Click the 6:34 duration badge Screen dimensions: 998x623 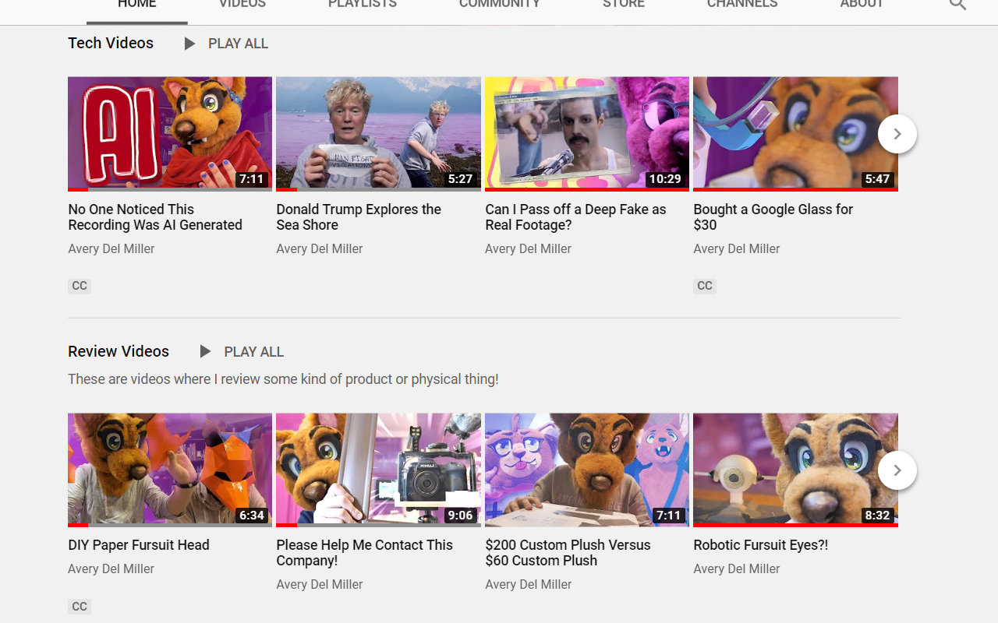[252, 516]
